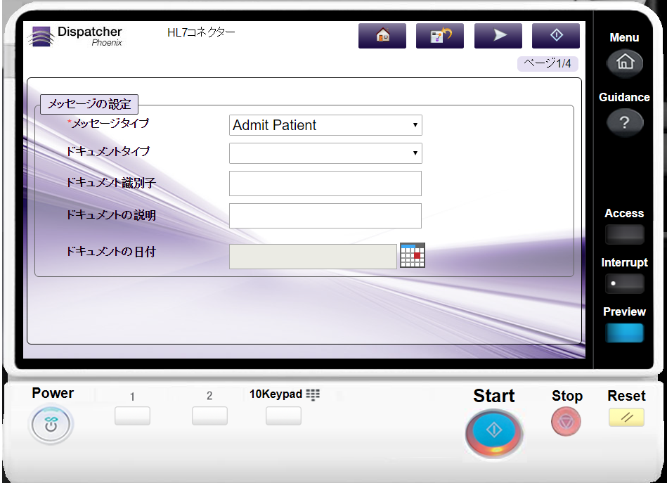Image resolution: width=667 pixels, height=483 pixels.
Task: Click the ドキュメントの説明 text field
Action: click(325, 216)
